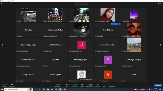
Task: Select the Vania Callysta tile
Action: click(x=55, y=75)
